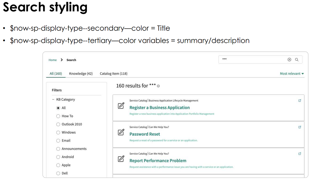The image size is (317, 182).
Task: Switch to the Knowledge tab
Action: (x=81, y=74)
